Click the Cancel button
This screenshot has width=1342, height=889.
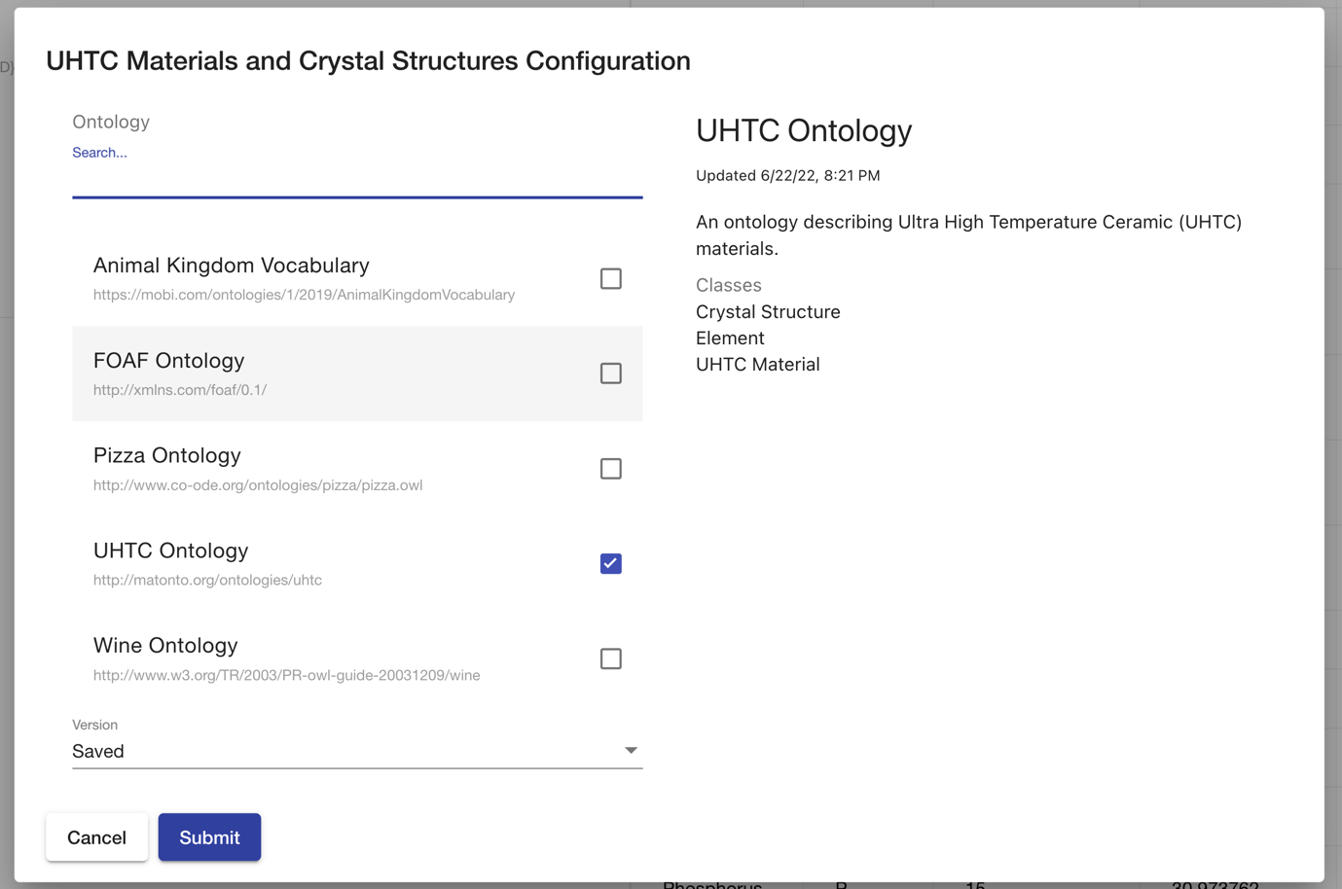click(96, 836)
